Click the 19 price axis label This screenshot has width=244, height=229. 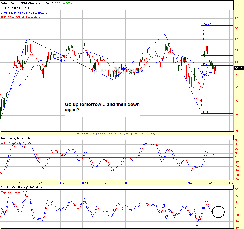(x=236, y=87)
